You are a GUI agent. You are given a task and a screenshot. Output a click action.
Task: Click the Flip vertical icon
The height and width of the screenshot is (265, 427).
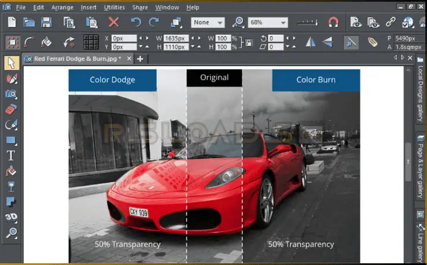[327, 42]
